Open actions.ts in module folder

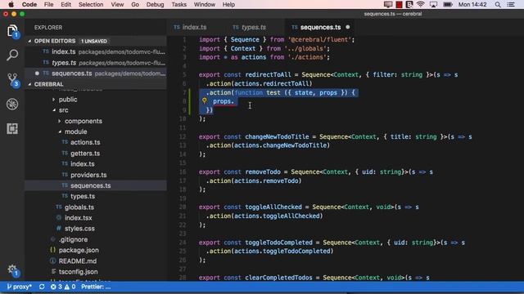pyautogui.click(x=85, y=142)
